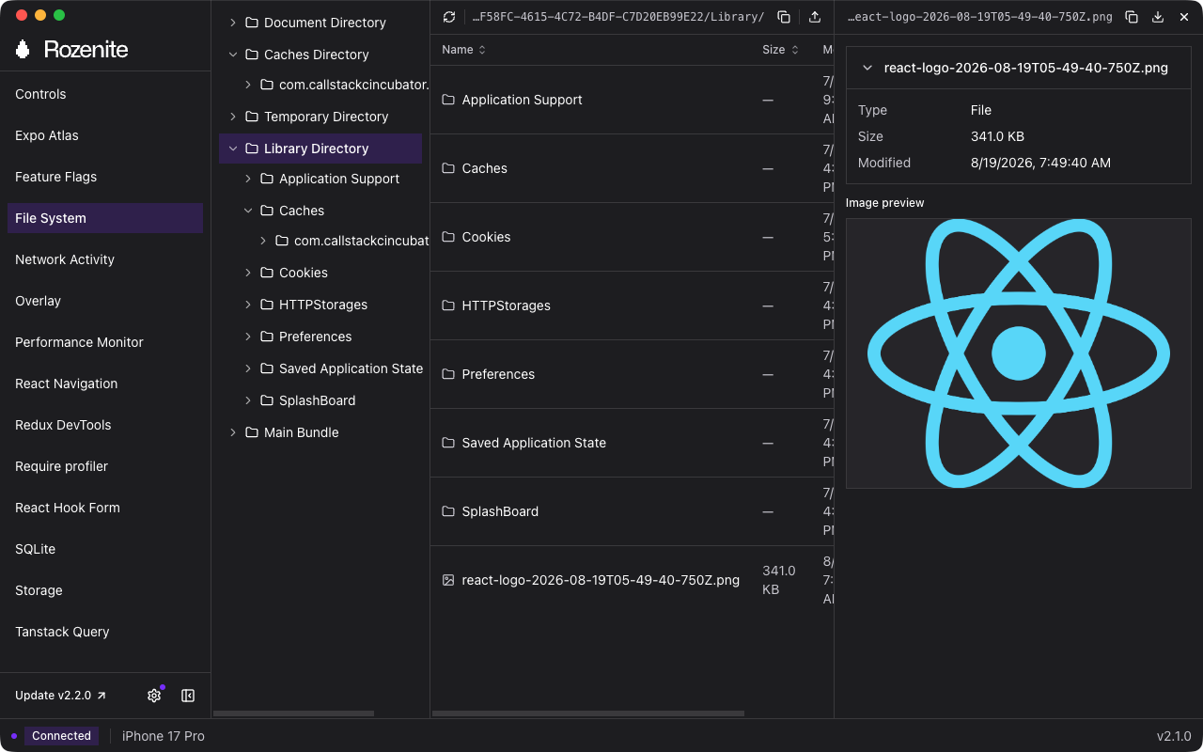Click the folder icon beside Document Directory
This screenshot has width=1203, height=752.
pyautogui.click(x=252, y=23)
